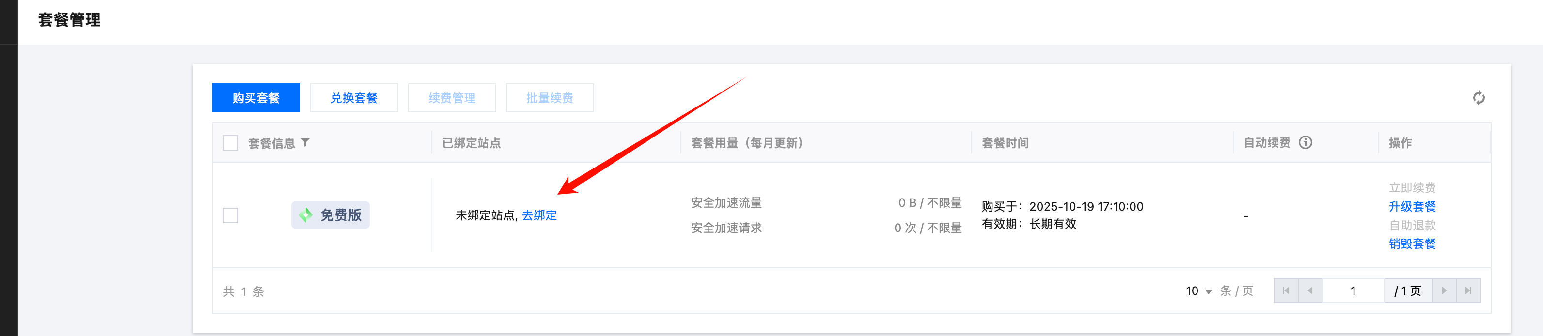Go to the next page arrow
Image resolution: width=1543 pixels, height=336 pixels.
(1444, 290)
